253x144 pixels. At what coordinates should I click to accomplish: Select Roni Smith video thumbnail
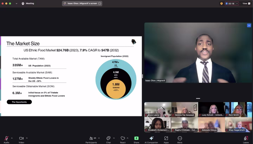[239, 109]
